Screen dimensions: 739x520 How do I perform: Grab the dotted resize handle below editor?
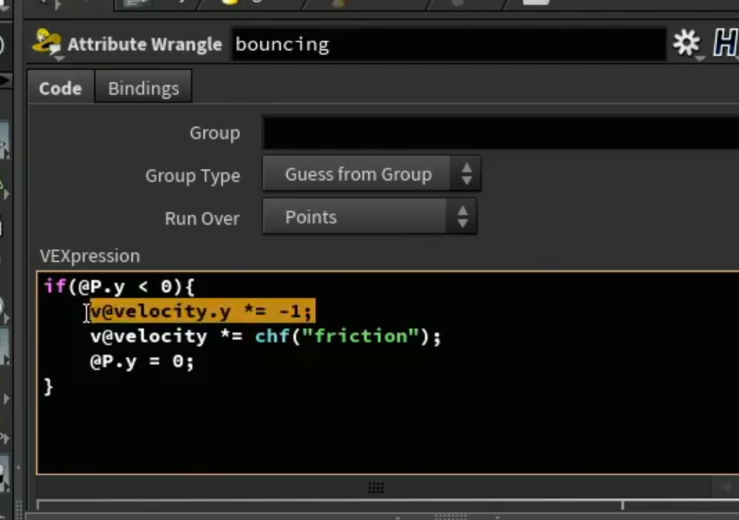pyautogui.click(x=376, y=488)
